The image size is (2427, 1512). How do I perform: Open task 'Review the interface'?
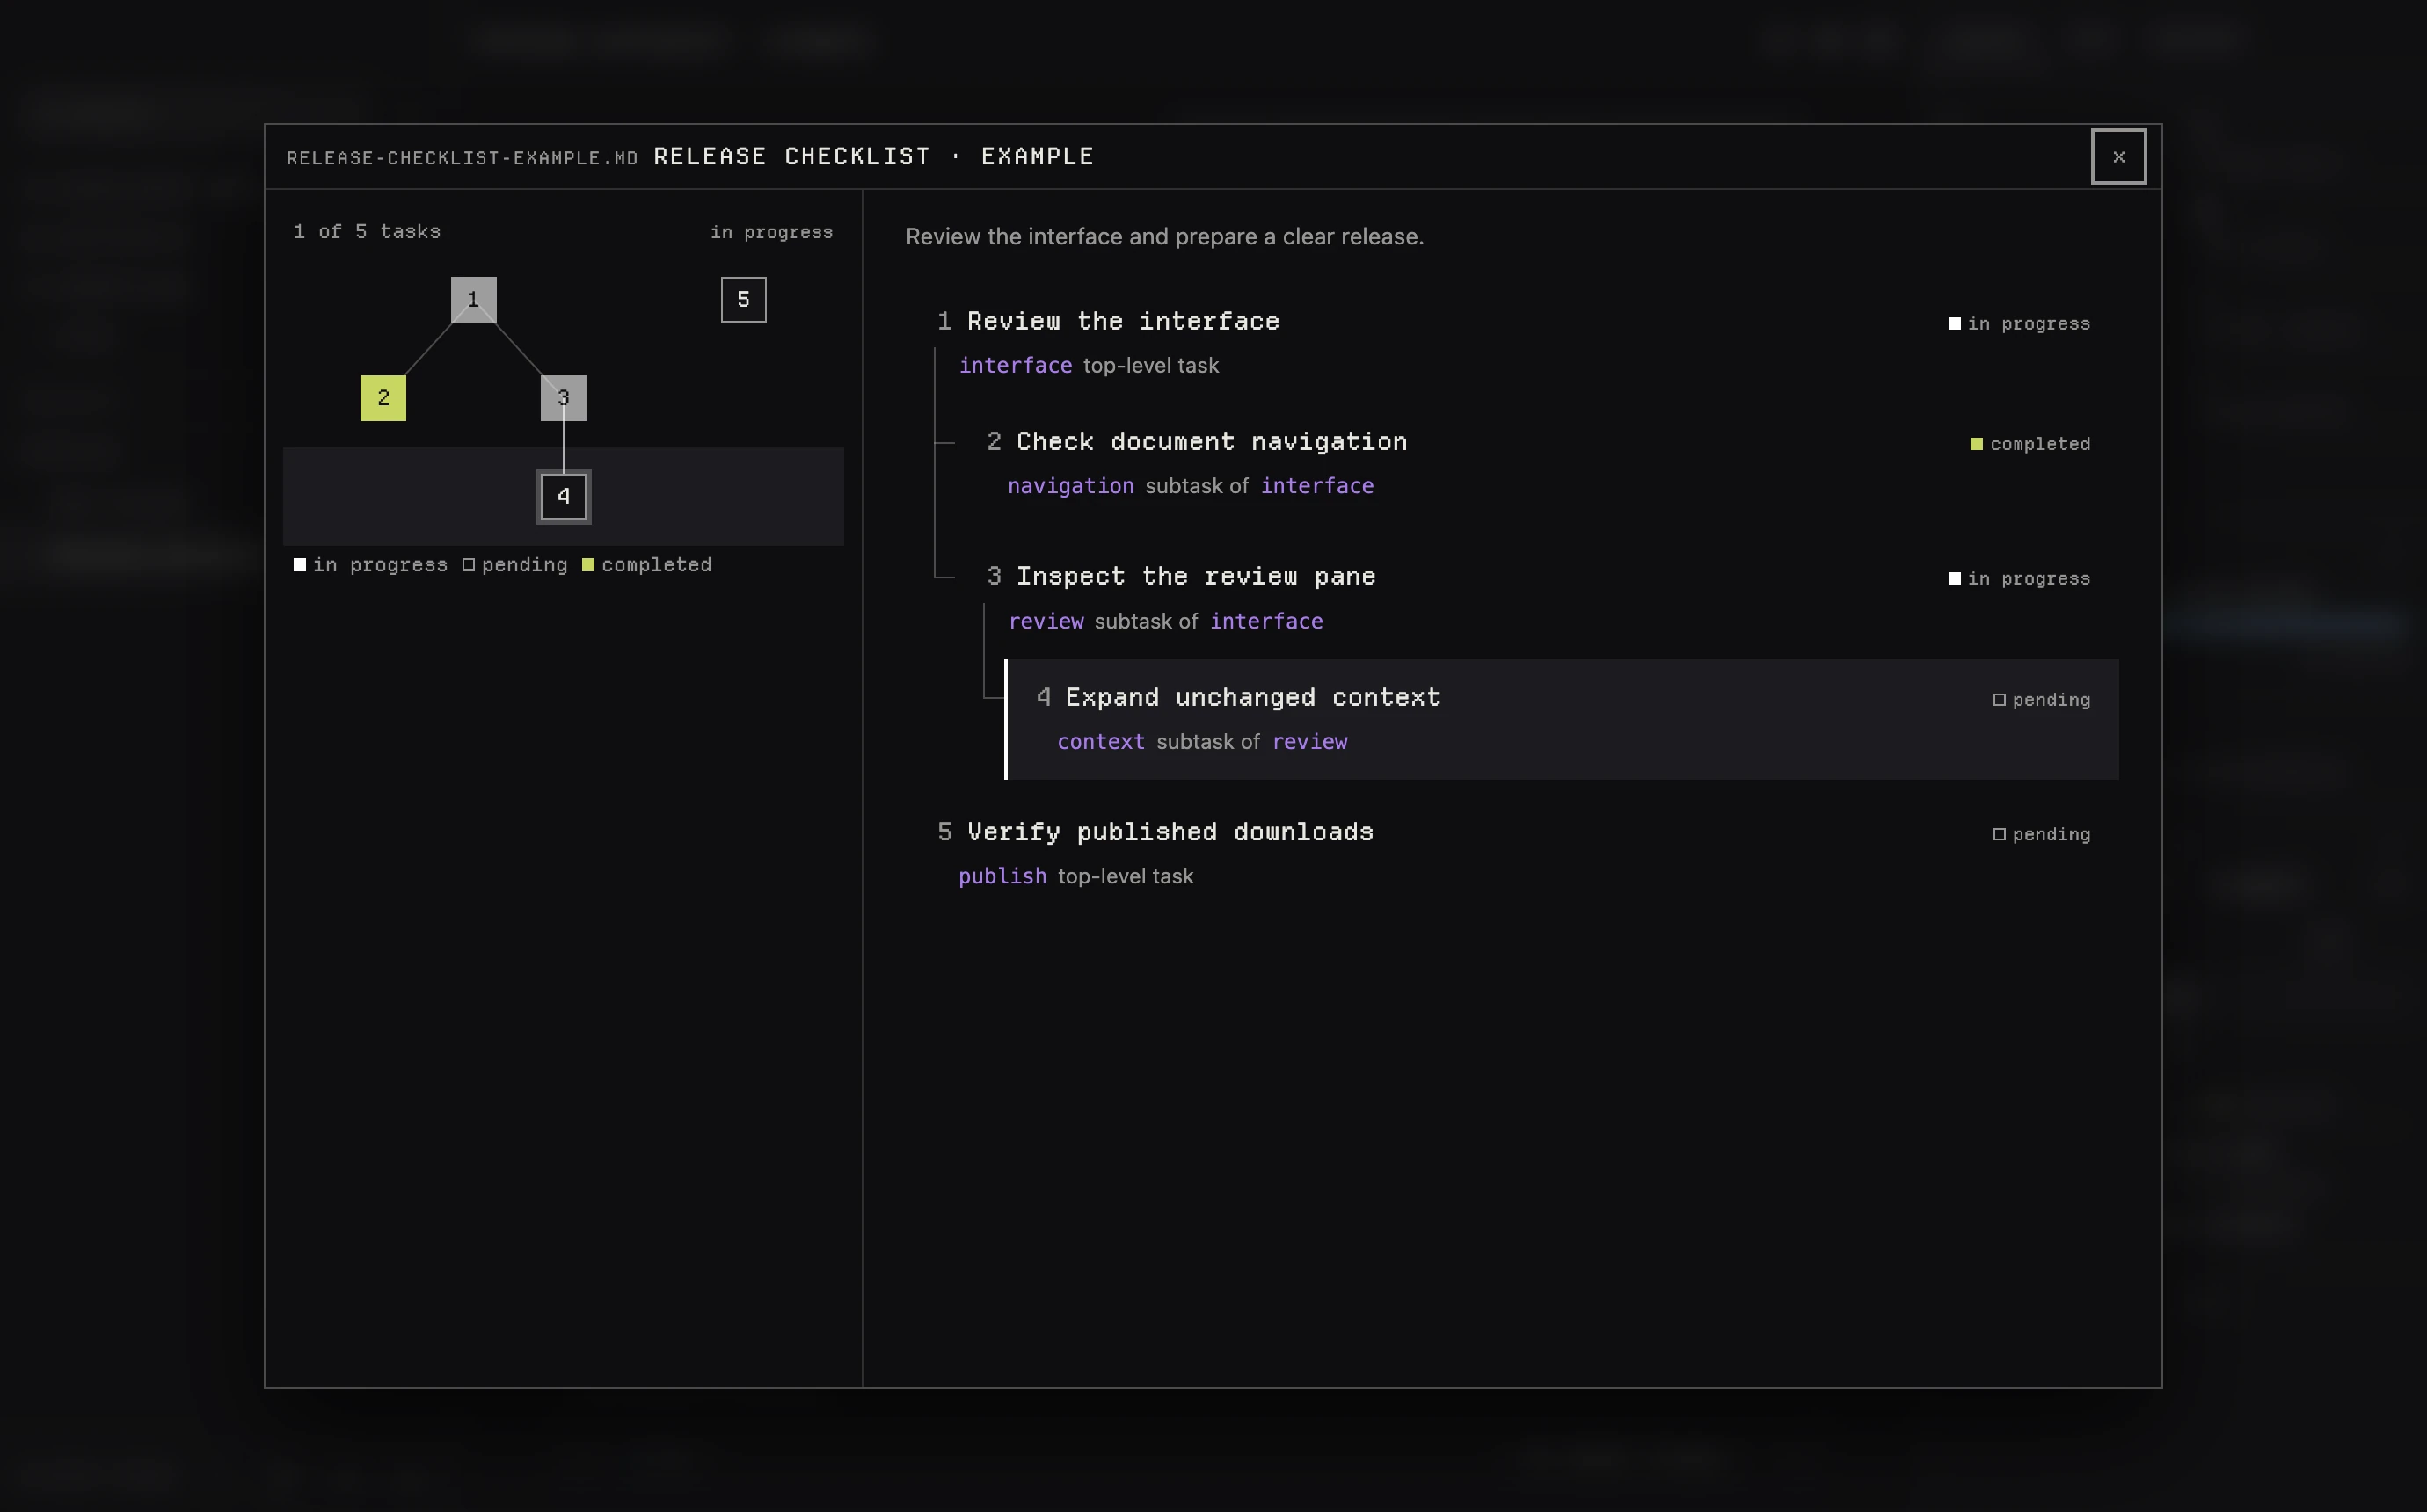(1123, 321)
